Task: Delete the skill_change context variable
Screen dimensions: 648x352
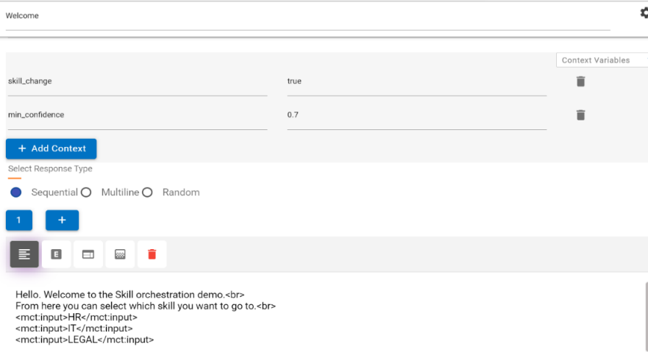Action: [x=580, y=82]
